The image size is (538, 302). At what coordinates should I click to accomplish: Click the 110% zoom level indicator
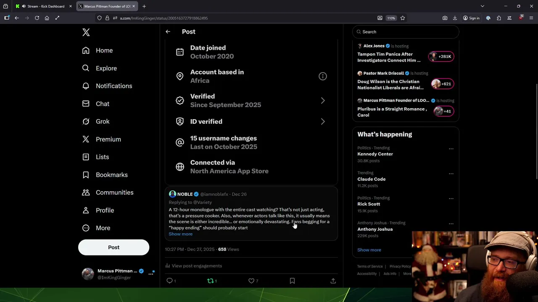[391, 18]
